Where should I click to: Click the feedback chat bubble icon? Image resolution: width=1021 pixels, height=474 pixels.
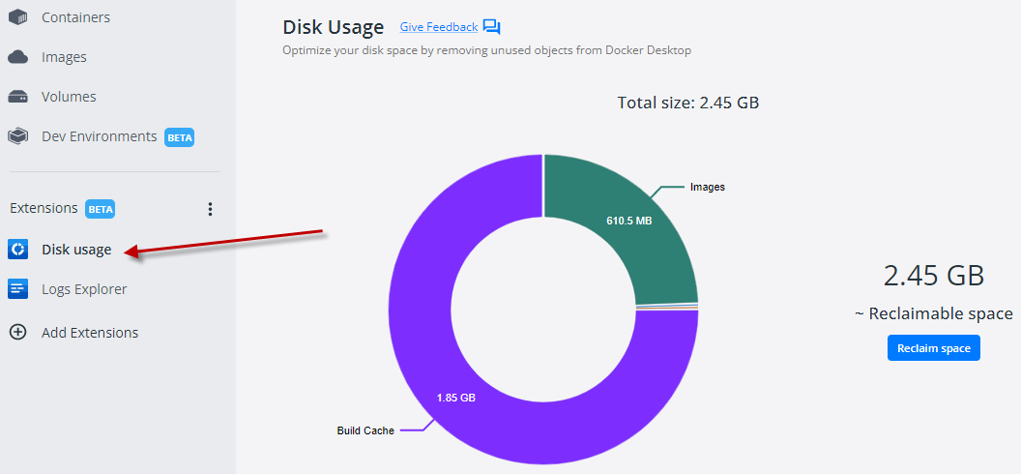491,27
